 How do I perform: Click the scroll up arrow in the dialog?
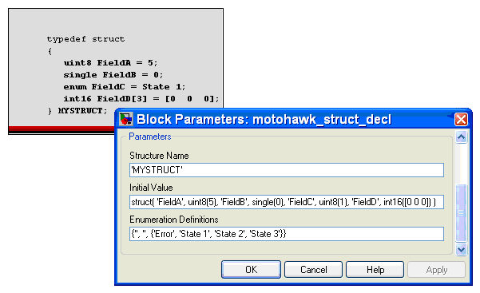461,137
